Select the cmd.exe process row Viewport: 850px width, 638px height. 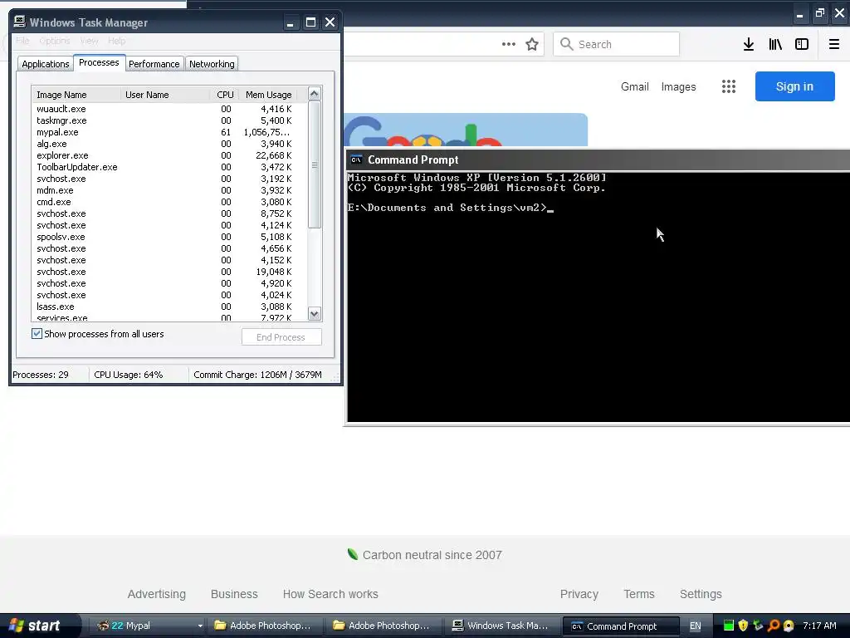[x=169, y=202]
